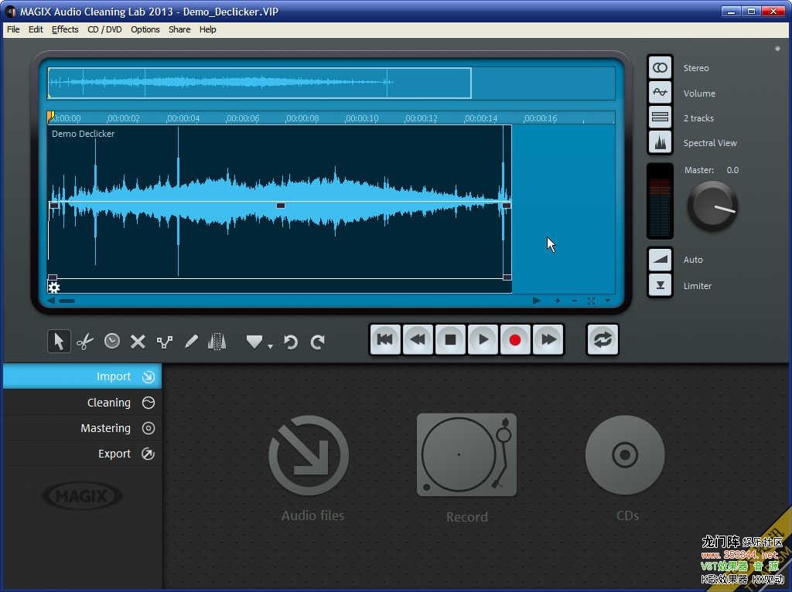Click the center volume handle on the waveform
This screenshot has width=792, height=592.
[x=280, y=206]
